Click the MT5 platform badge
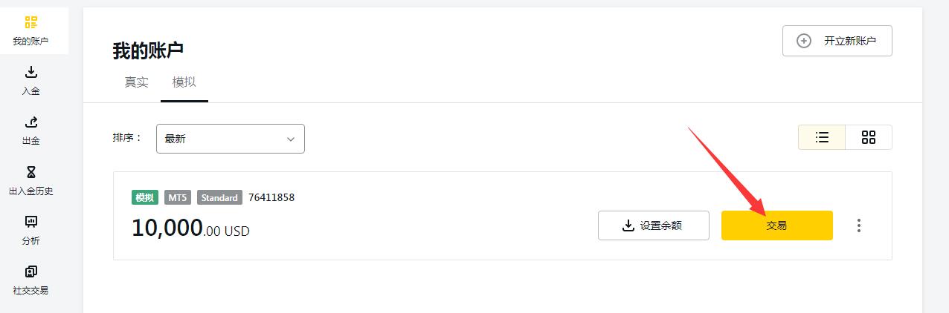Image resolution: width=949 pixels, height=313 pixels. [x=178, y=198]
